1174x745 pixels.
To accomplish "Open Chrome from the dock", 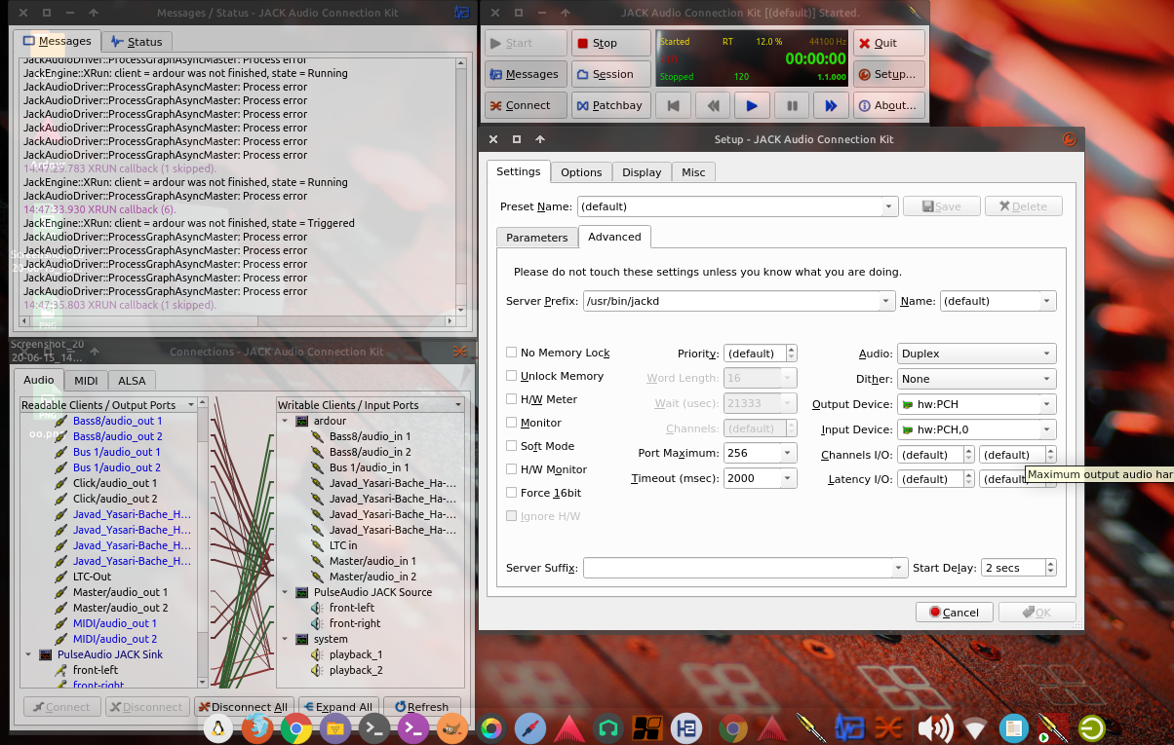I will click(x=295, y=728).
